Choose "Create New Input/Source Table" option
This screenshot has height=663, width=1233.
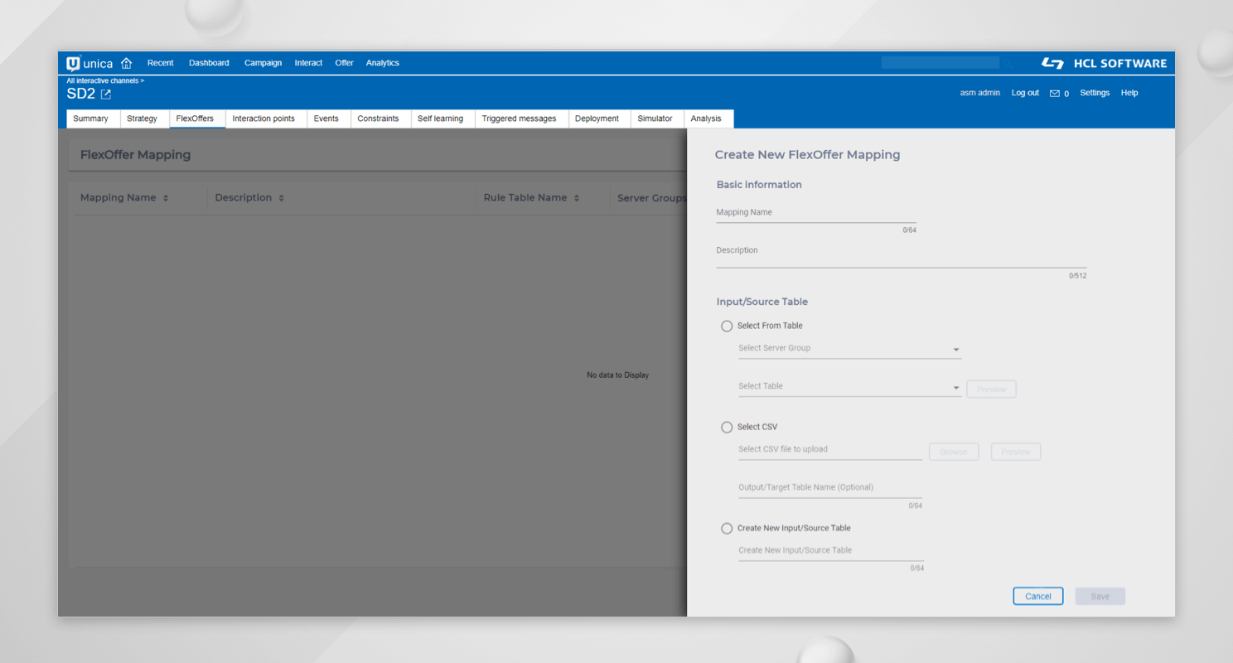(x=727, y=528)
